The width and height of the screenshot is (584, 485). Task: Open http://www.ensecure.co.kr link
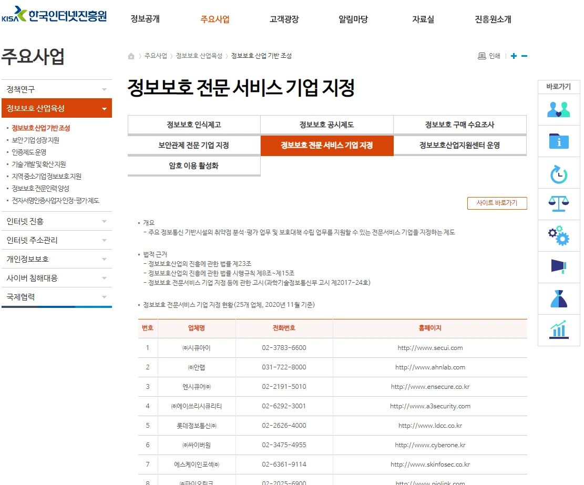[x=430, y=387]
